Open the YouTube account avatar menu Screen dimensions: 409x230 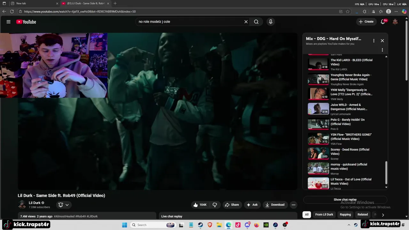click(x=395, y=22)
